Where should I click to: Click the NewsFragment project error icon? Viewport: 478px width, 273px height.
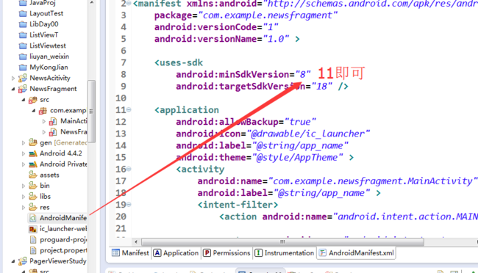coord(23,89)
